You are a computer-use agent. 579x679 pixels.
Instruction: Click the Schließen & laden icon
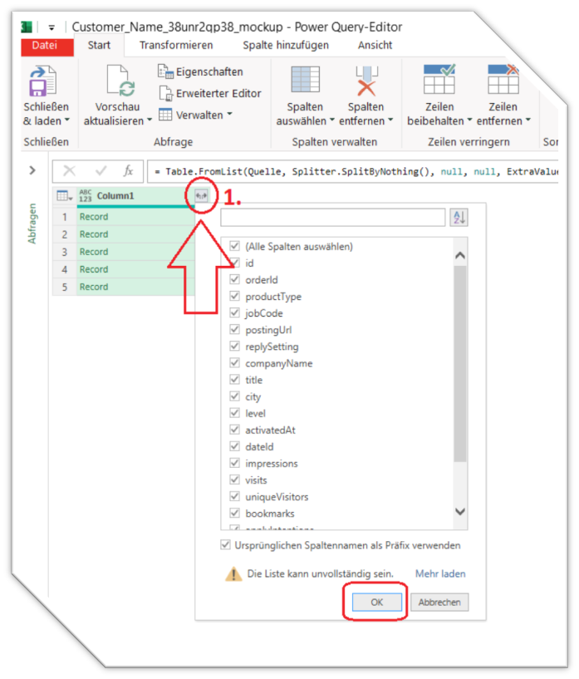(x=42, y=82)
